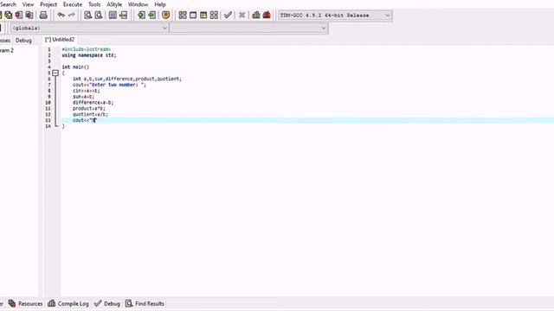Image resolution: width=554 pixels, height=311 pixels.
Task: Open the (globals) scope dropdown
Action: pos(90,28)
